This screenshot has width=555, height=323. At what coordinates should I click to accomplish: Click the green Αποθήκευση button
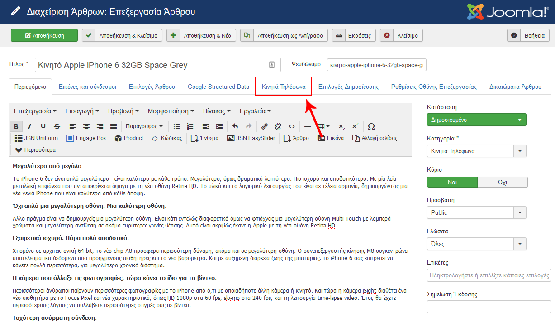coord(44,35)
